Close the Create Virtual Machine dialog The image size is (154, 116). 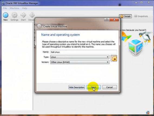(114, 19)
